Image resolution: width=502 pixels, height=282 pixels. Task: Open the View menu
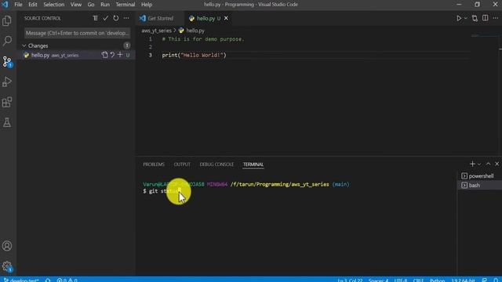[x=76, y=5]
